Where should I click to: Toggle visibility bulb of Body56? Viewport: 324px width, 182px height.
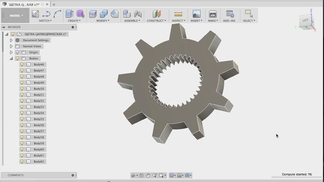click(x=22, y=125)
